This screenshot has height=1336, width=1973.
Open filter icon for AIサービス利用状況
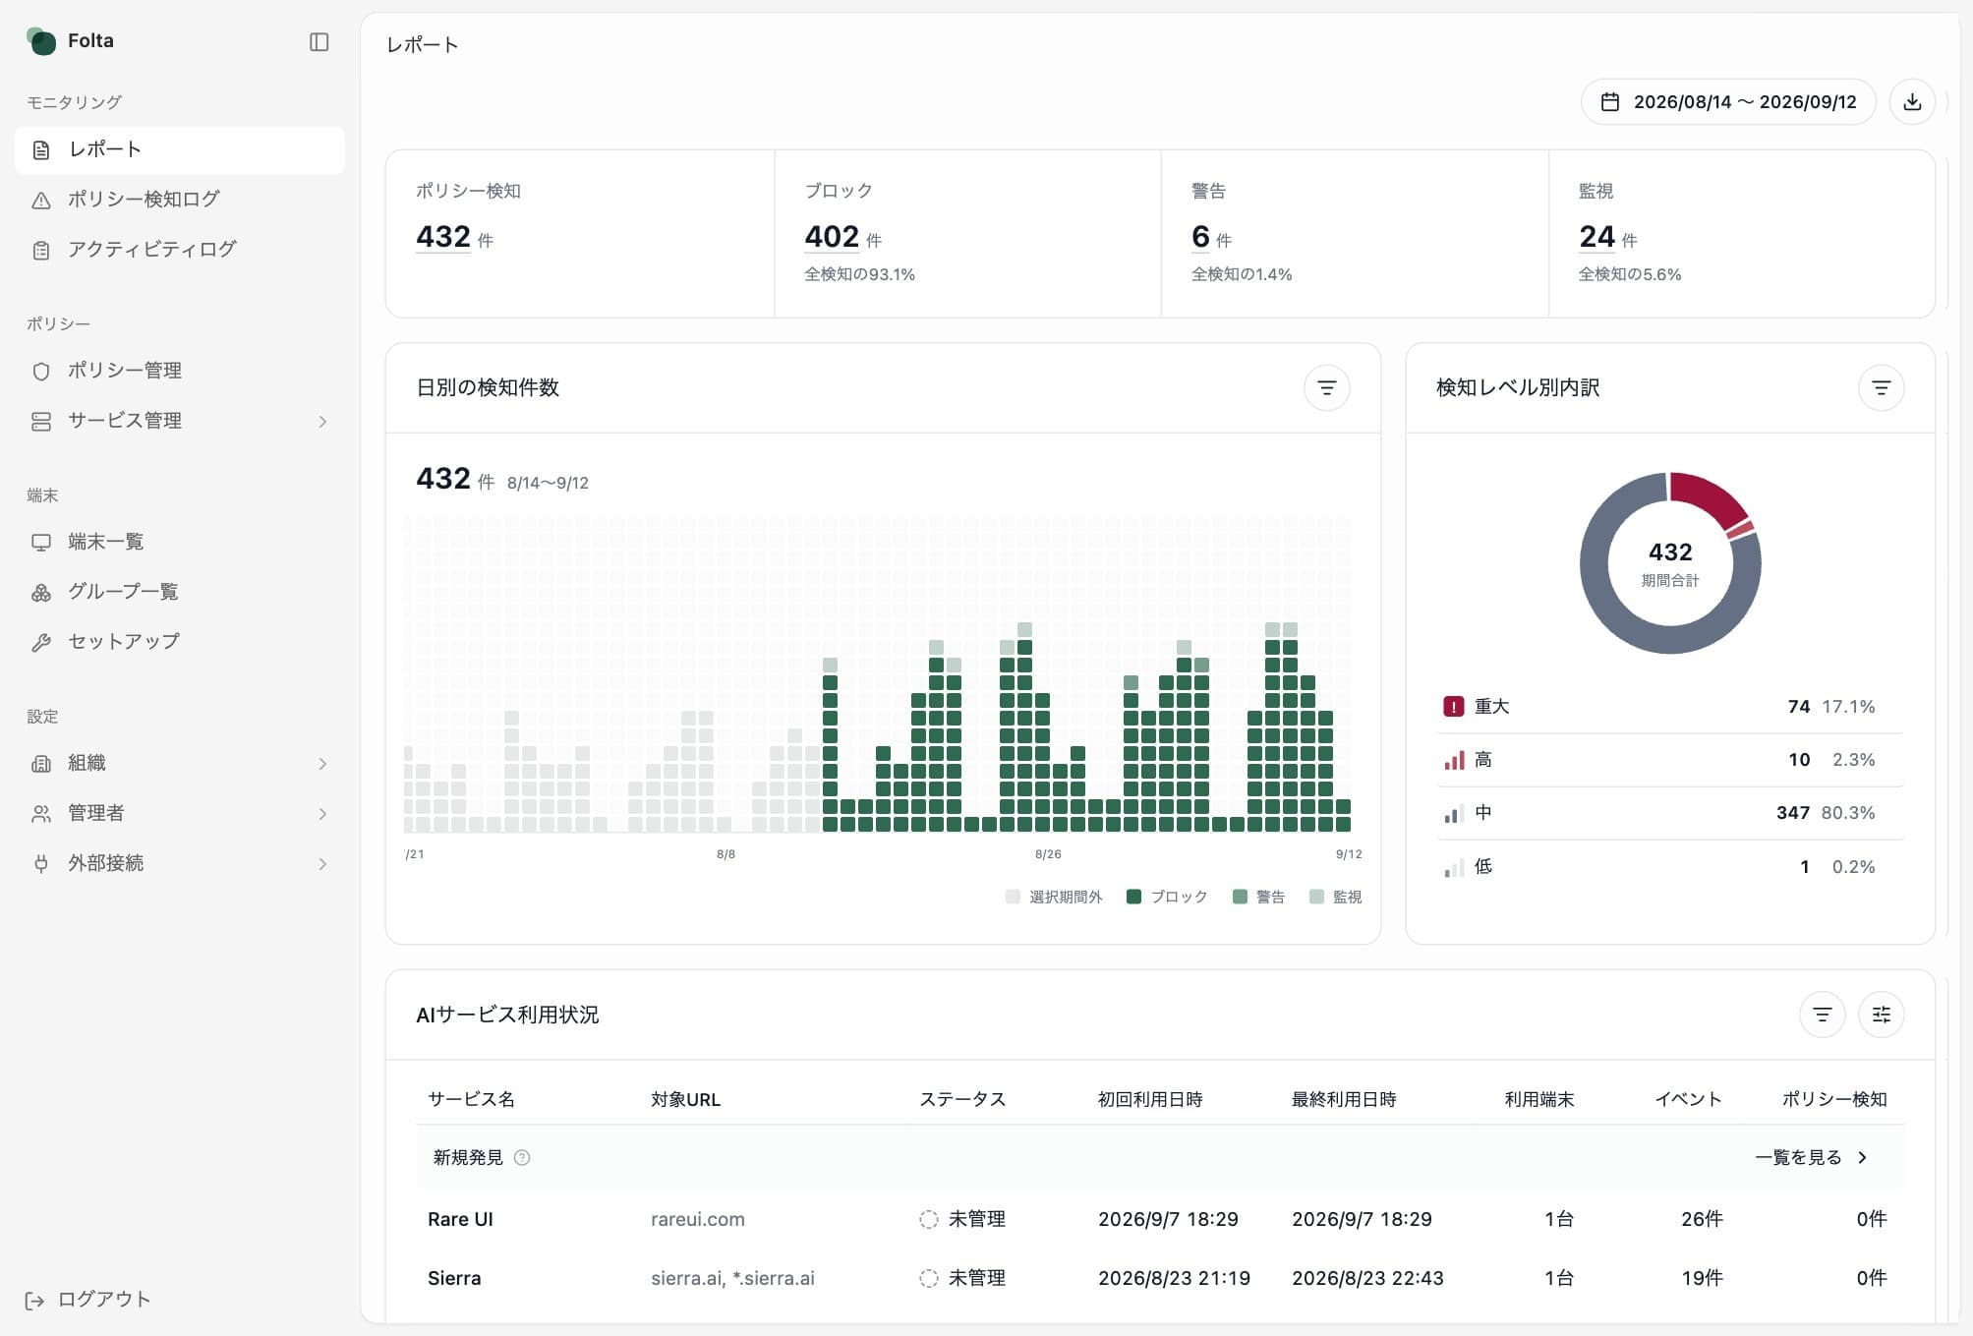1822,1015
